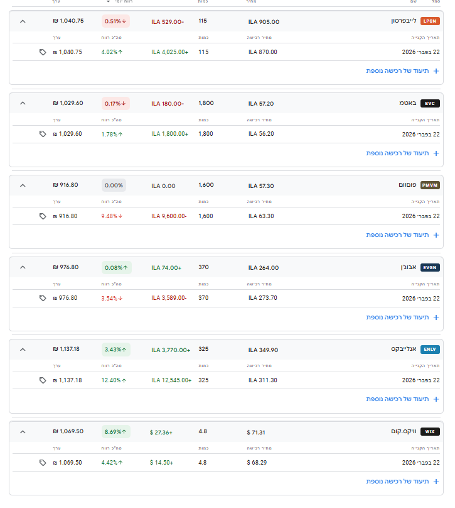Open the ENLV ticker badge
This screenshot has height=508, width=455.
pyautogui.click(x=430, y=350)
